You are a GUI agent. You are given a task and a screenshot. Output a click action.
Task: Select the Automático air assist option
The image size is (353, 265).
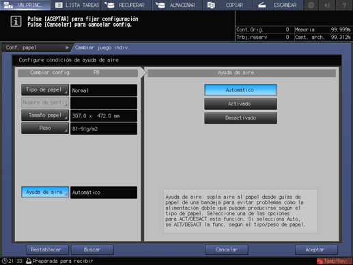(240, 90)
